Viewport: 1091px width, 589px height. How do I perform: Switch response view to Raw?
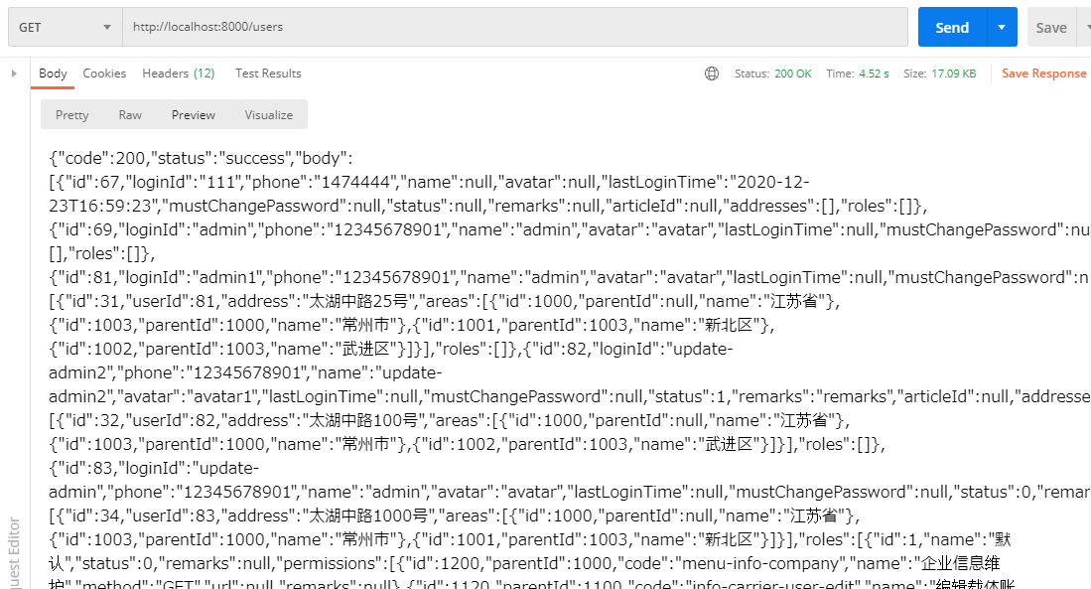(x=130, y=115)
